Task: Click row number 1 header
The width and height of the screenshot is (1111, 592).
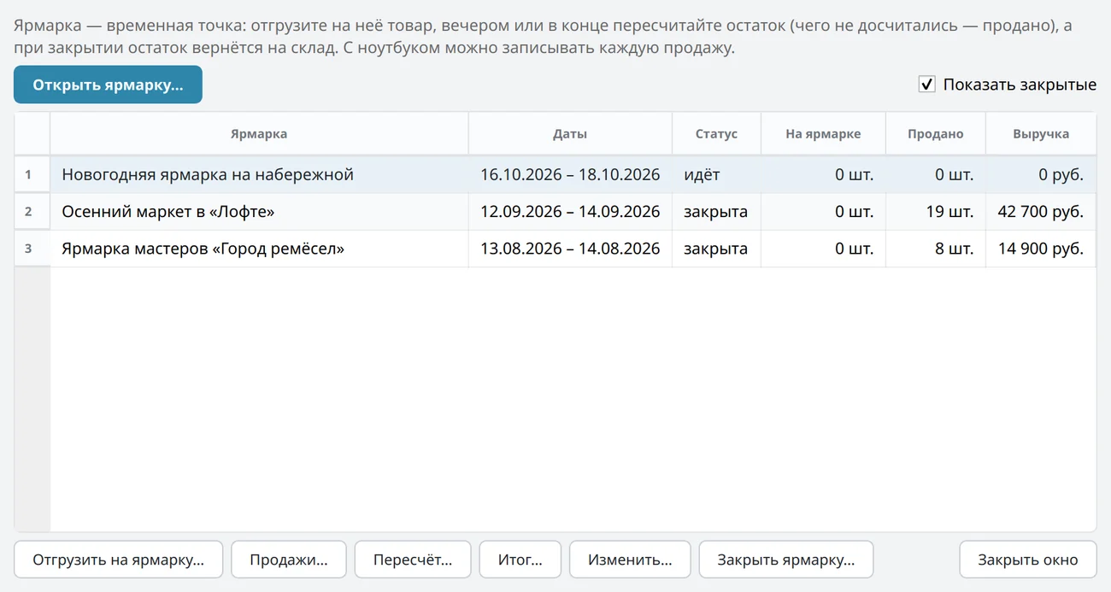Action: pos(32,174)
